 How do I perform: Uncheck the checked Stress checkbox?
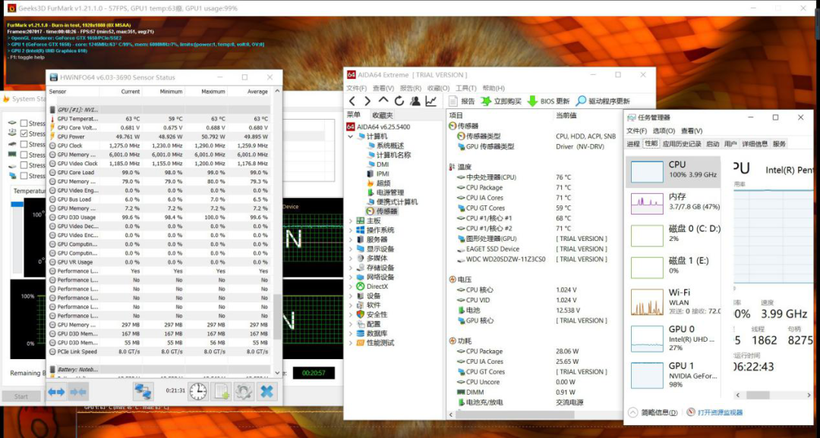(x=24, y=133)
